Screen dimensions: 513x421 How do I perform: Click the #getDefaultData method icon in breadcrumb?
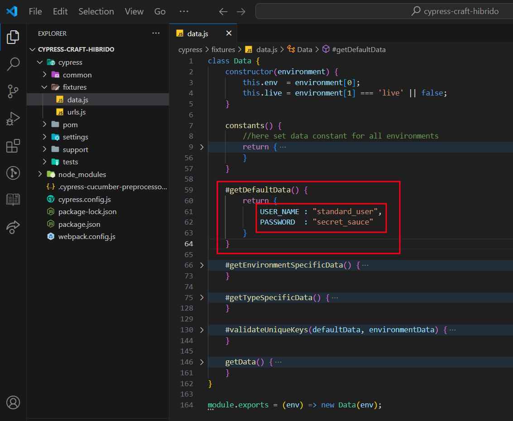coord(326,49)
